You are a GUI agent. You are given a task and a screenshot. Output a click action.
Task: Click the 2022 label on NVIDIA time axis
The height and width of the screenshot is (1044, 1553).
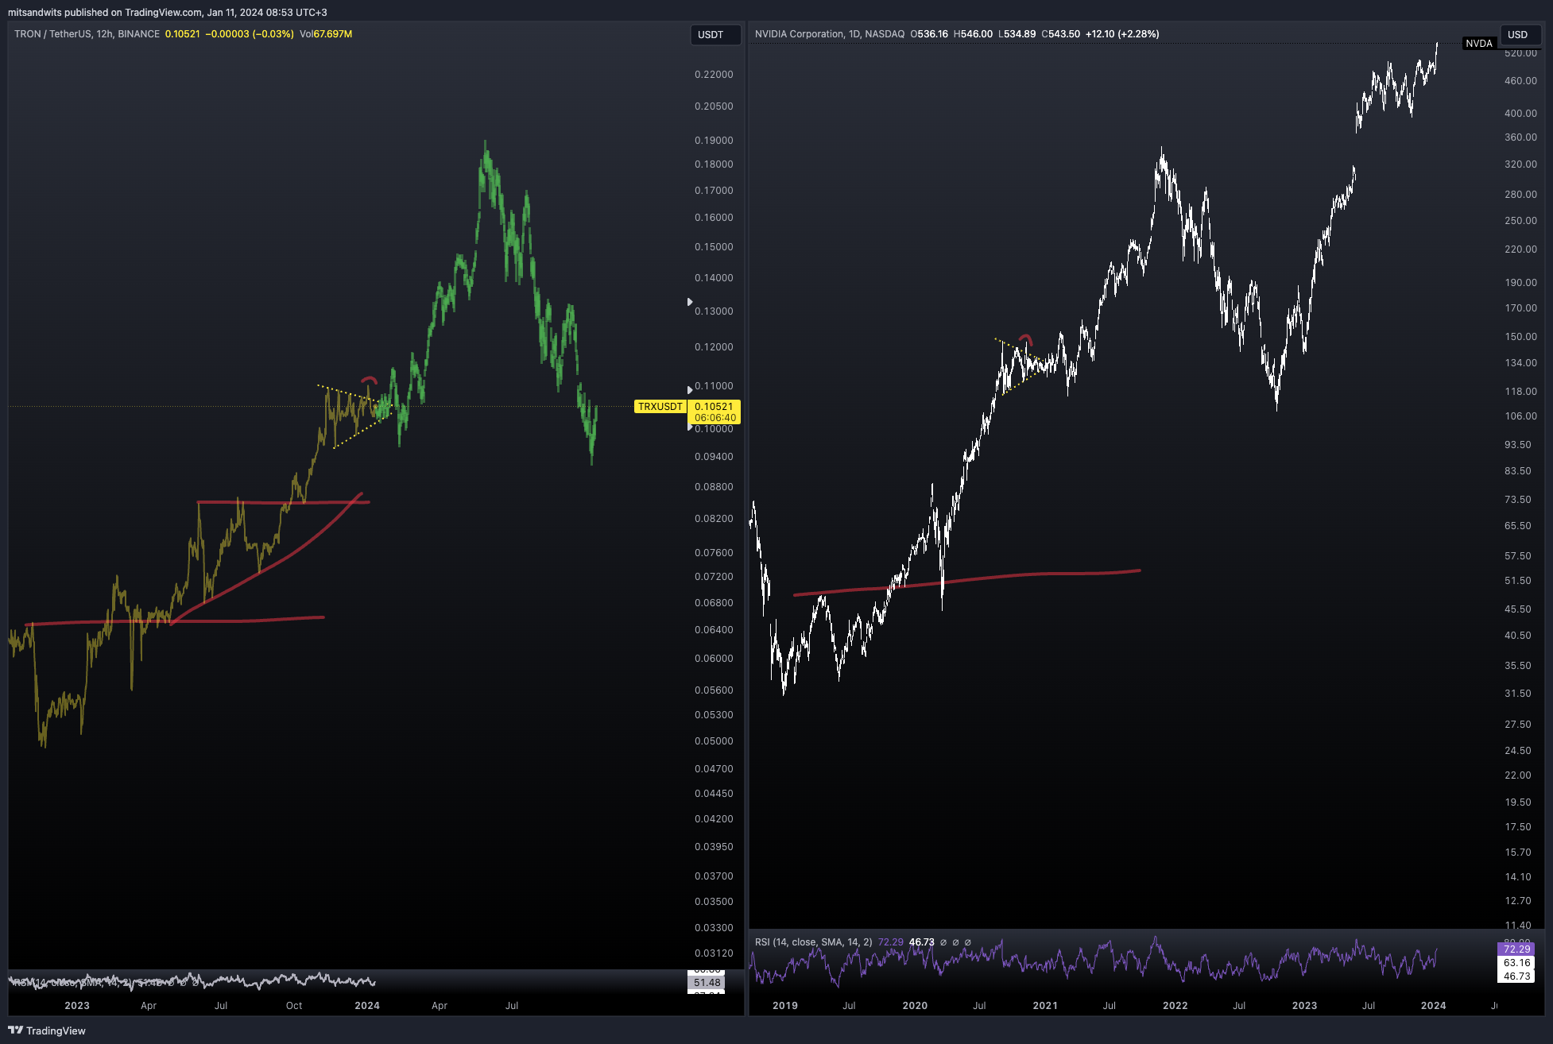tap(1175, 1006)
